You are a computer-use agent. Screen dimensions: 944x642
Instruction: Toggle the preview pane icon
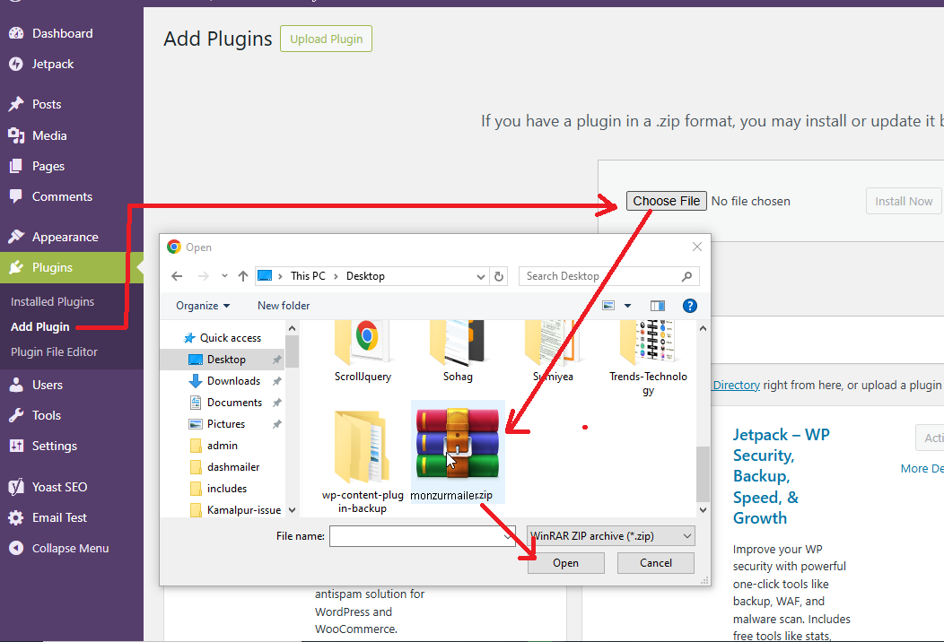pyautogui.click(x=657, y=306)
